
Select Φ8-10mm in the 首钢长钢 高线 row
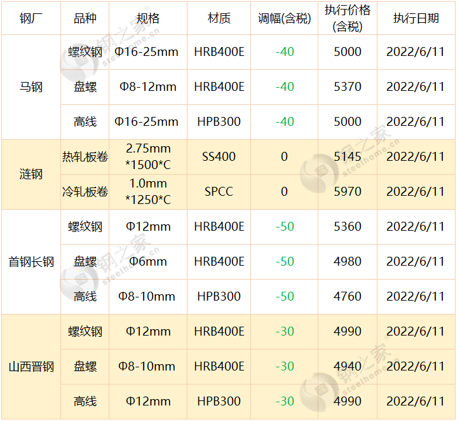tap(148, 297)
